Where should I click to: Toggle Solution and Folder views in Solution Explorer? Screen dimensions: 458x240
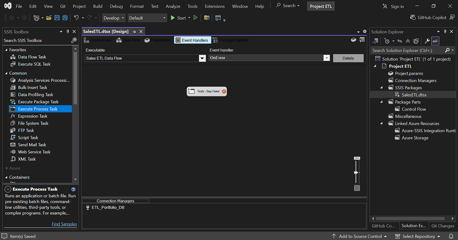click(375, 41)
